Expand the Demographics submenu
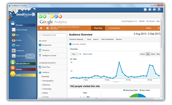This screenshot has height=105, width=172. (x=48, y=81)
